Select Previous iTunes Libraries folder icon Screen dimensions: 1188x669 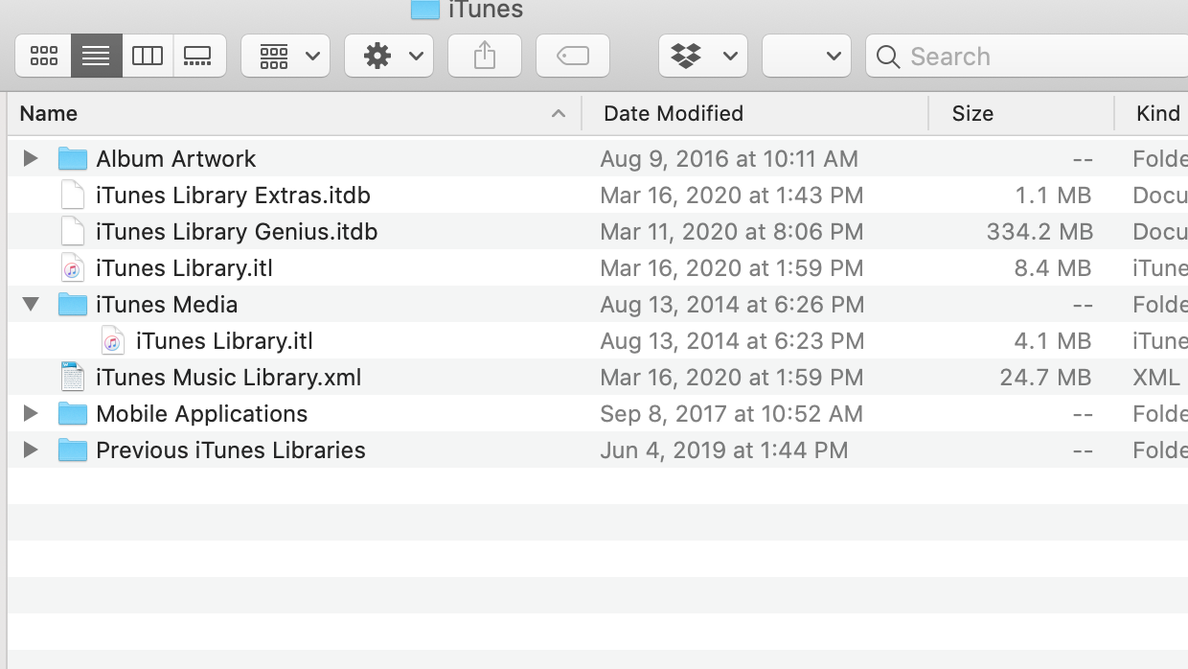(73, 450)
